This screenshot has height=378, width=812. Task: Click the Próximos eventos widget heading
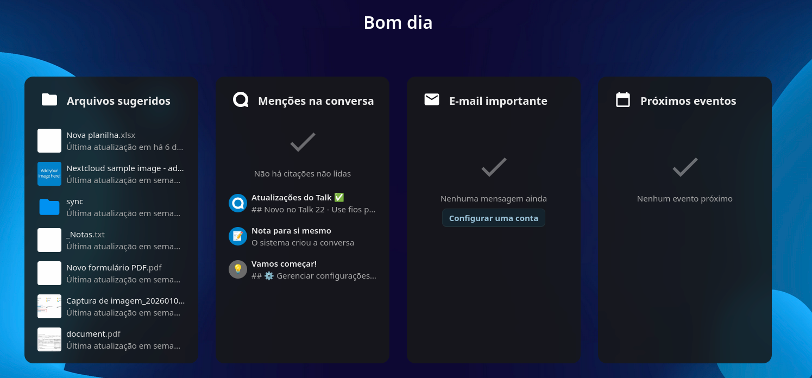(688, 101)
